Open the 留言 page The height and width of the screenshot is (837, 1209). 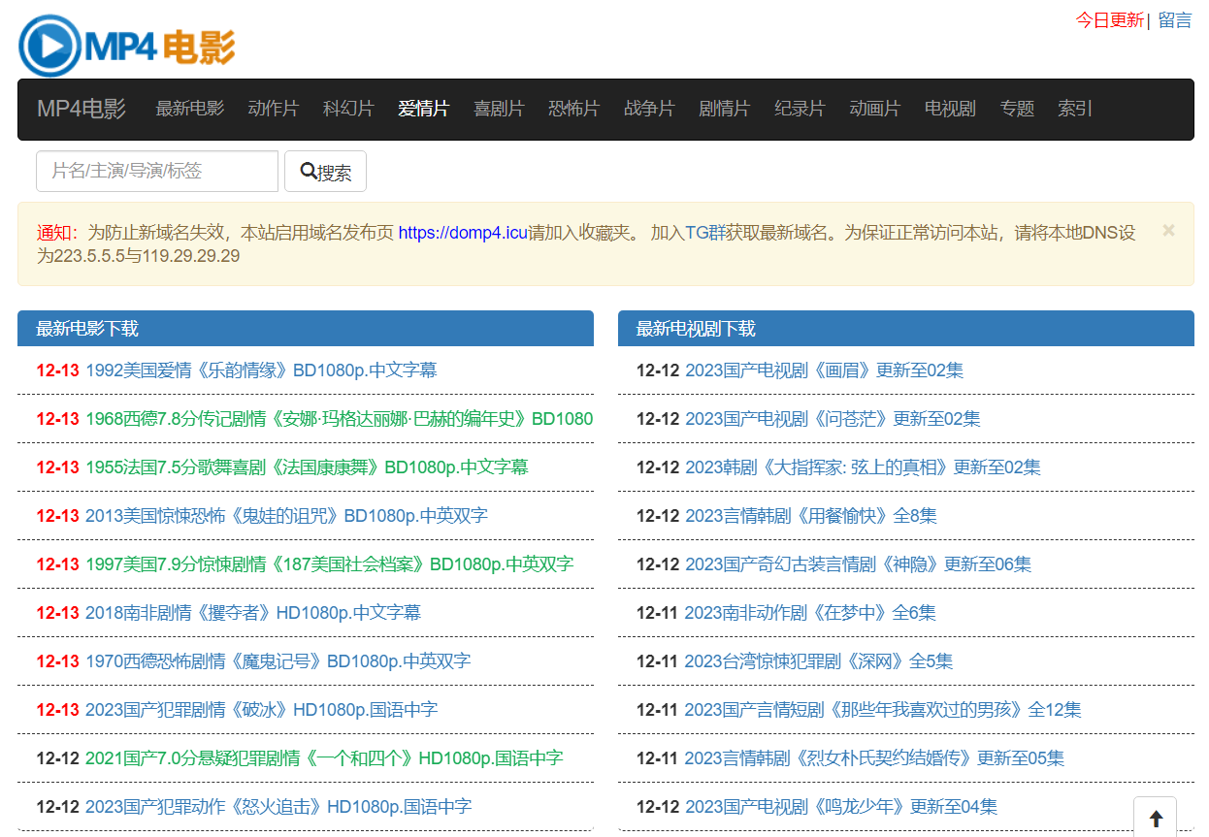point(1175,19)
